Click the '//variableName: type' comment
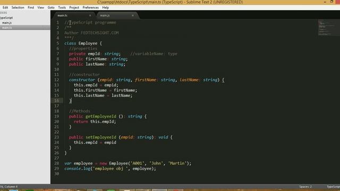This screenshot has height=191, width=340. [154, 54]
